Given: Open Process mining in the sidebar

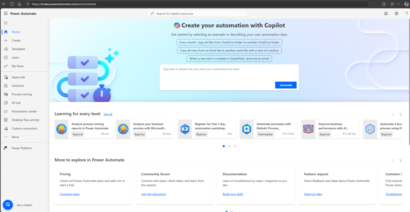Looking at the screenshot, I should pyautogui.click(x=22, y=94).
